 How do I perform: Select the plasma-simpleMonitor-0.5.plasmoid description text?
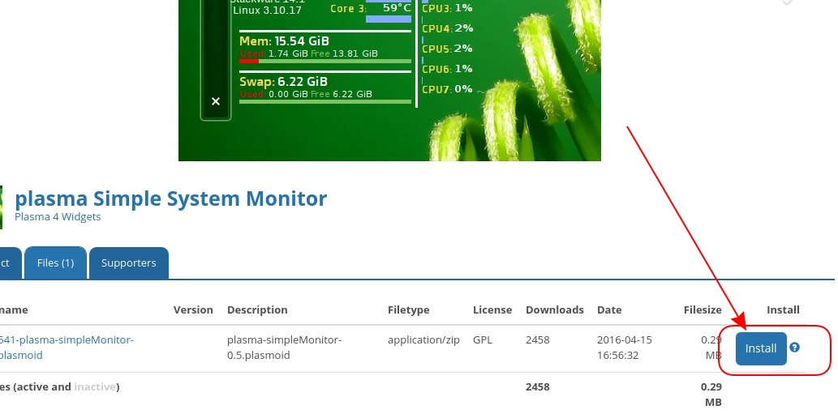tap(284, 348)
